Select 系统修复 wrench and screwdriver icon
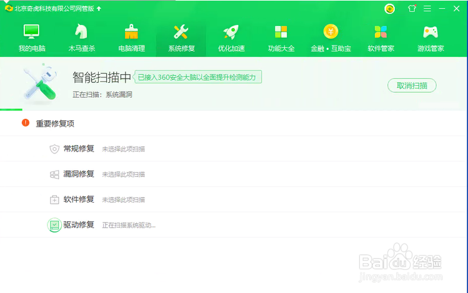 coord(181,32)
